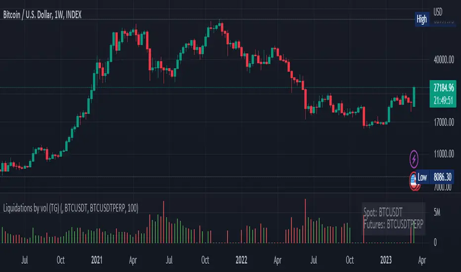Click the High price label
Image resolution: width=461 pixels, height=272 pixels.
coord(422,20)
